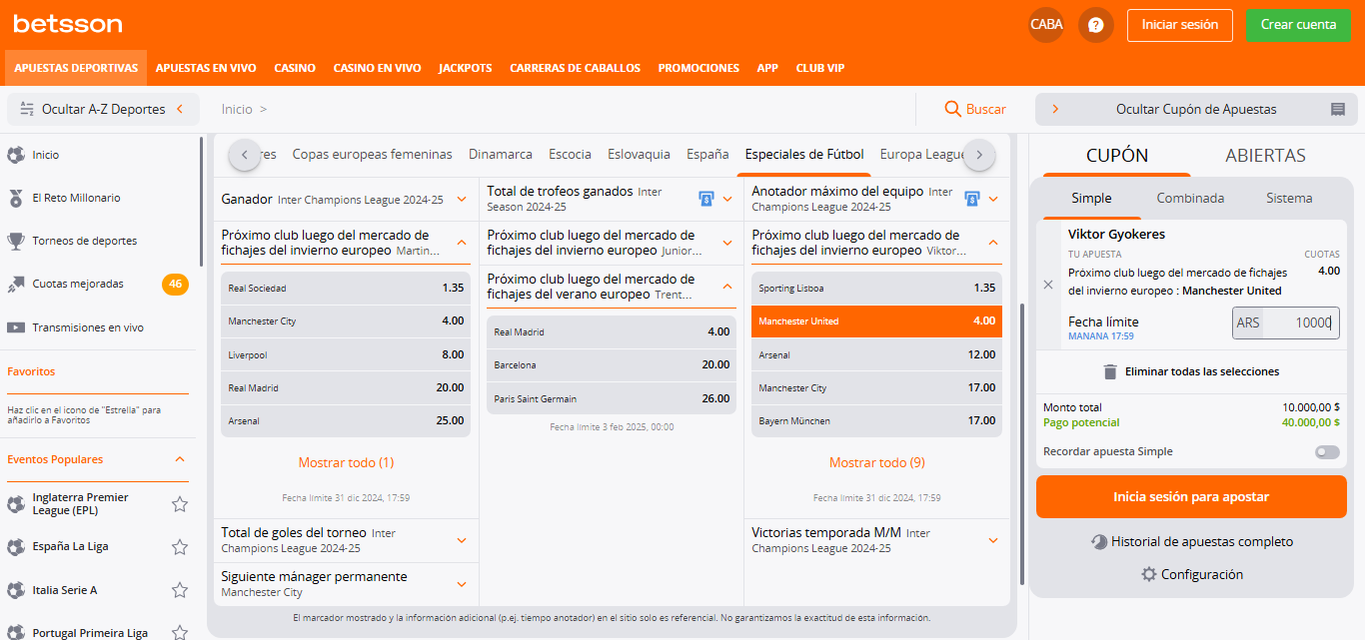The height and width of the screenshot is (640, 1365).
Task: Click the CABA region badge
Action: coord(1046,25)
